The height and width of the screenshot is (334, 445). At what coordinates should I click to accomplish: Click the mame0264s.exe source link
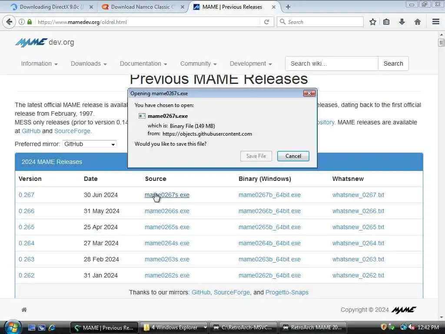pos(167,243)
